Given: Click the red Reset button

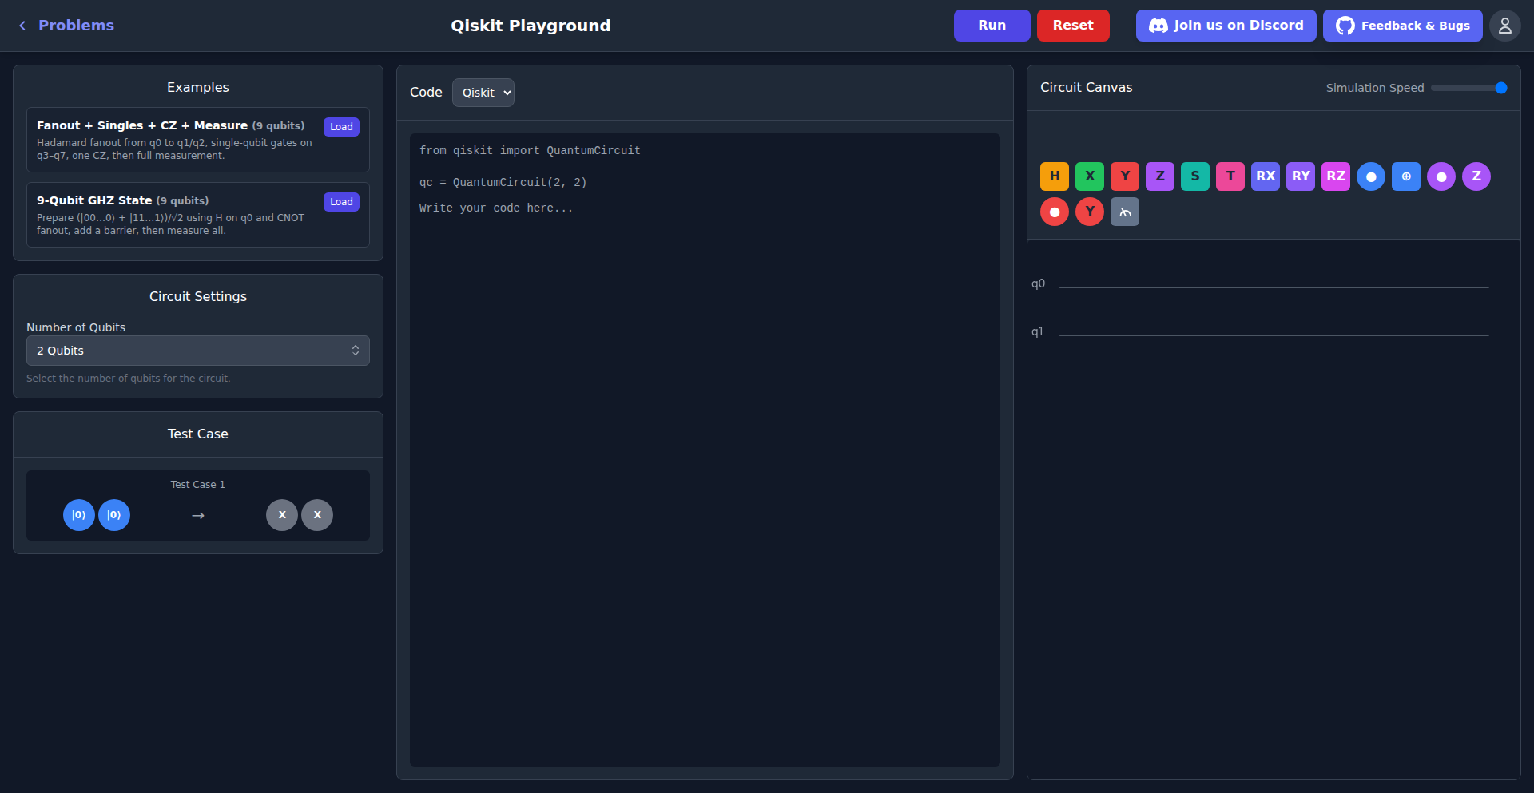Looking at the screenshot, I should [x=1073, y=26].
